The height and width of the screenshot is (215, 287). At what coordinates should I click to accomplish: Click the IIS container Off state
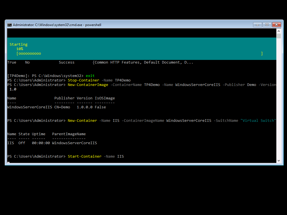[22, 143]
